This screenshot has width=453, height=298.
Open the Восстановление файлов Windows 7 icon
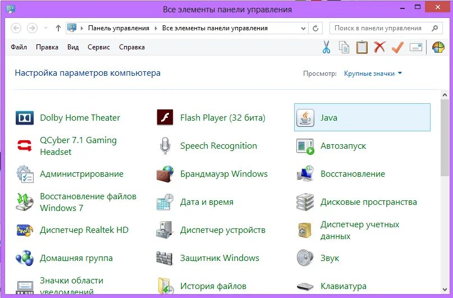pos(25,202)
